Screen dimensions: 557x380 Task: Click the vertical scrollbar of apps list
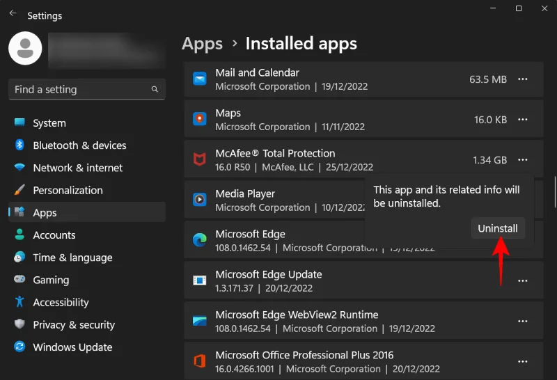click(x=555, y=192)
